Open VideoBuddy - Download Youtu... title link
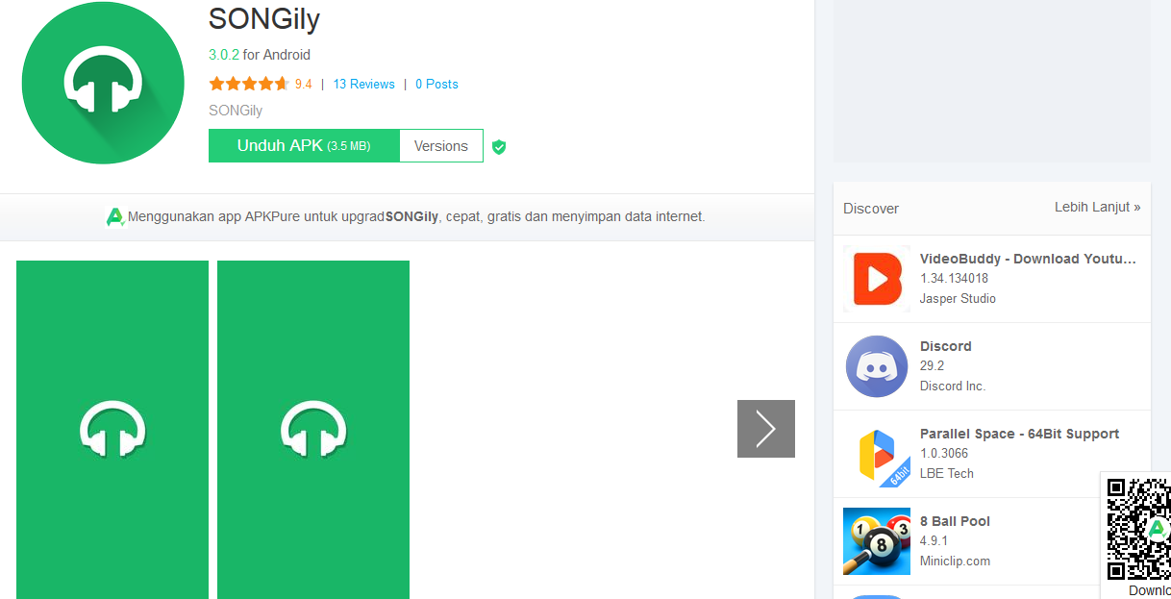The image size is (1171, 599). click(1028, 259)
